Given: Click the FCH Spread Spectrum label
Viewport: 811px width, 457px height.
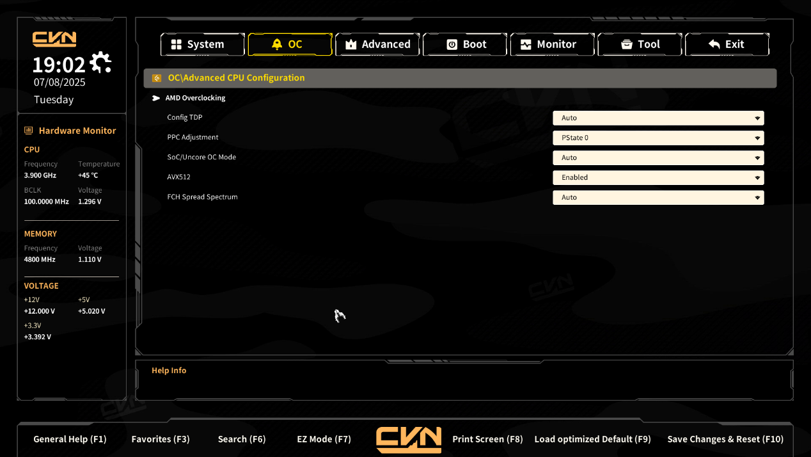Looking at the screenshot, I should (x=202, y=197).
